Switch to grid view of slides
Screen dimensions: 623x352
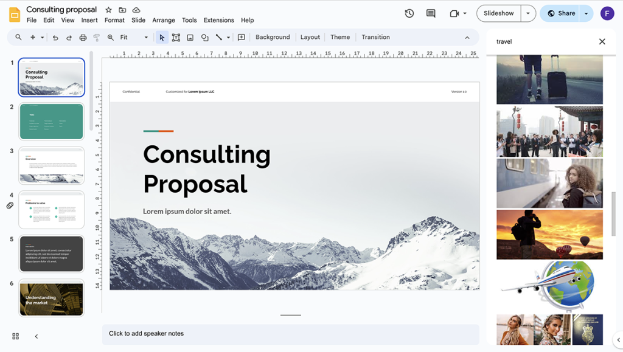[15, 336]
